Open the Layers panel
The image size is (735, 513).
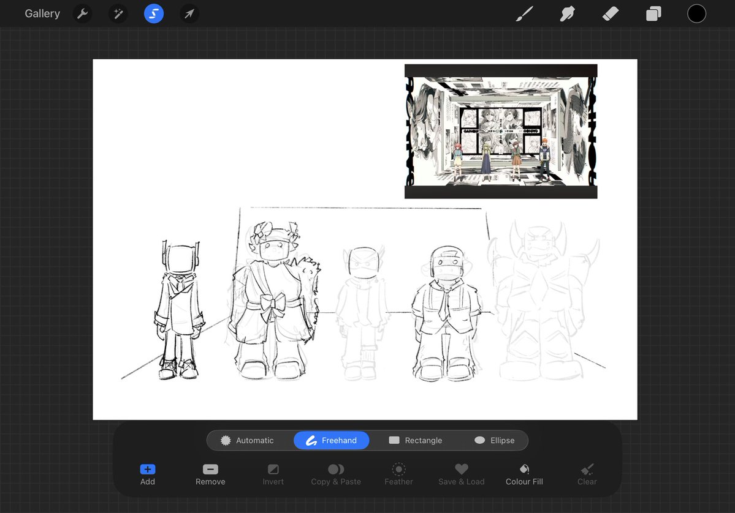tap(653, 13)
